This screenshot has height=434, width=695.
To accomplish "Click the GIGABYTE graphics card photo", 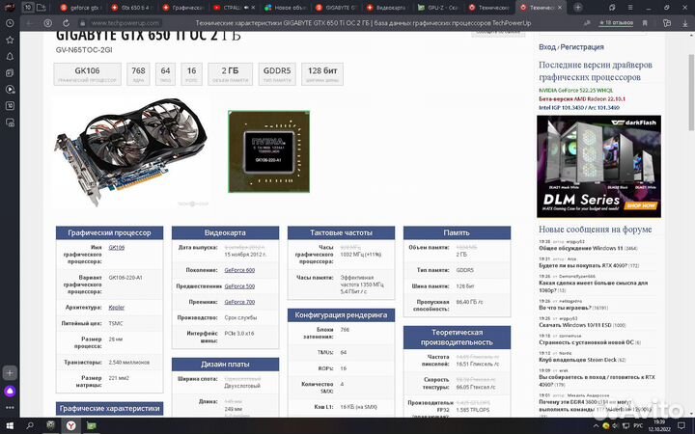I will pos(130,151).
